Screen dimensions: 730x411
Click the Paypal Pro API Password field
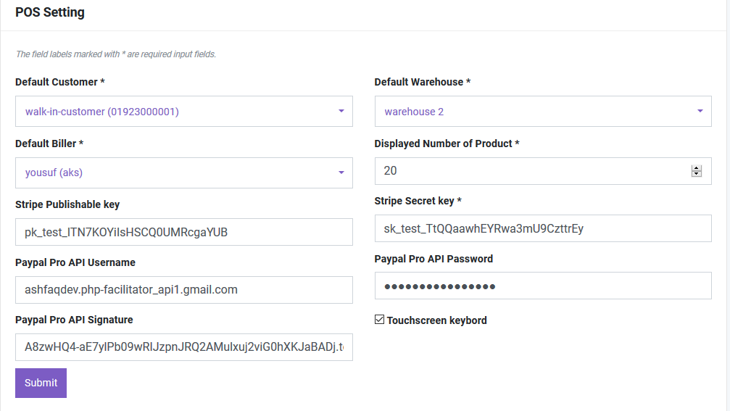pos(542,286)
